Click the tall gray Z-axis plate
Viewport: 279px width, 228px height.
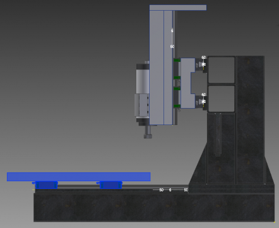161,68
